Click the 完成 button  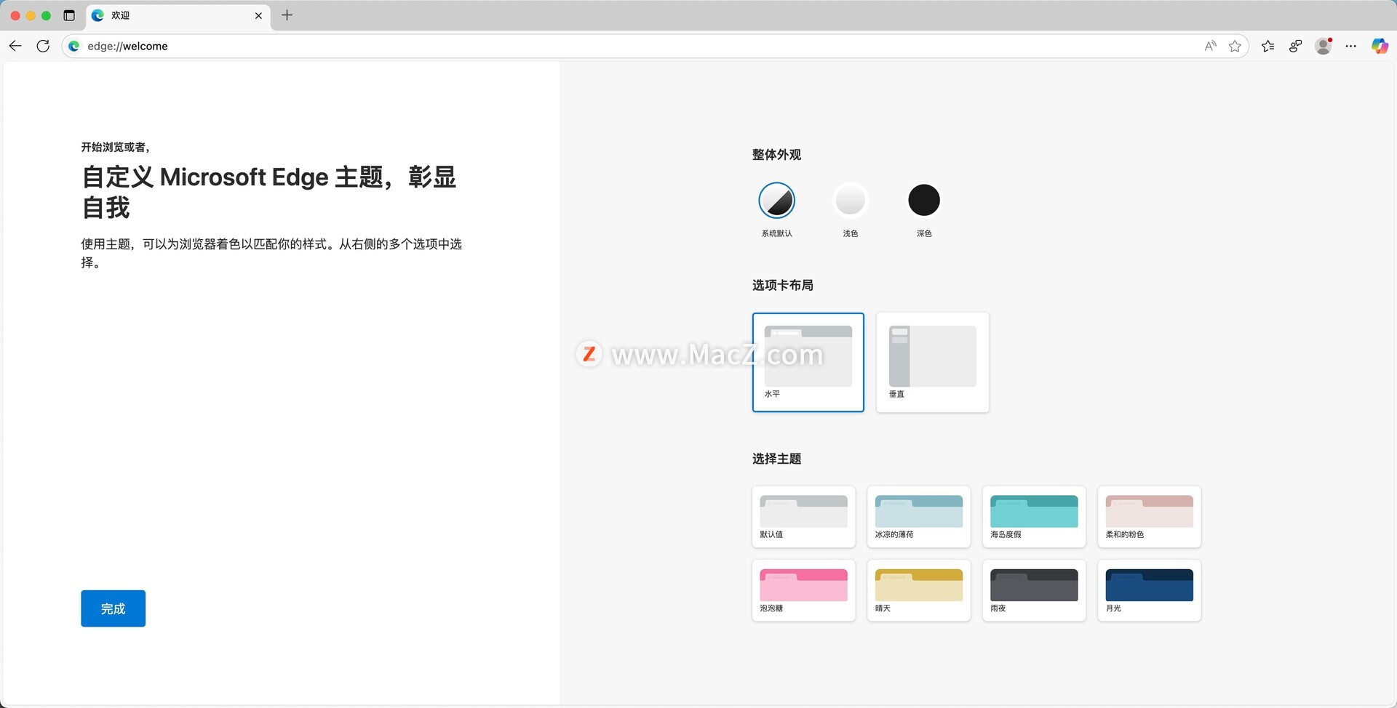pyautogui.click(x=113, y=608)
